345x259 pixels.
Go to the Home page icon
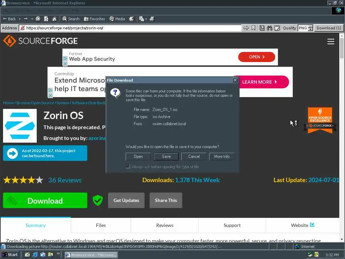54,19
